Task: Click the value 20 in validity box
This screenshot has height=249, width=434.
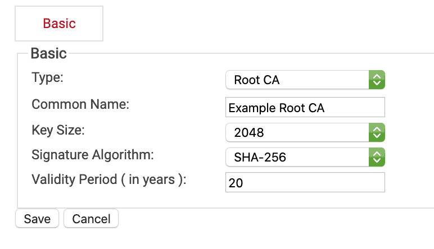Action: (236, 183)
